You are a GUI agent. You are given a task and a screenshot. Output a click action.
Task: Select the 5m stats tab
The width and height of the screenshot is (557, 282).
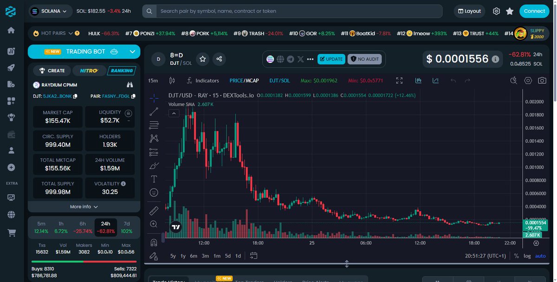41,227
